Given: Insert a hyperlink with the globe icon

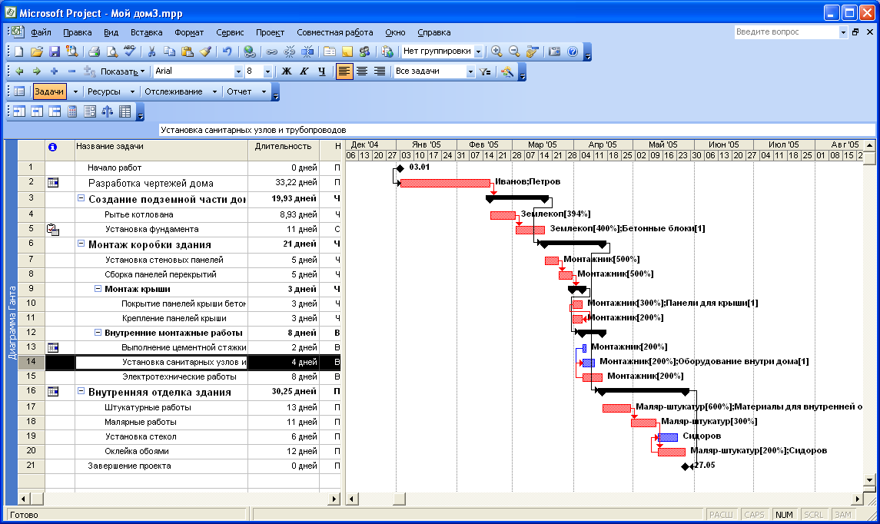Looking at the screenshot, I should coord(250,51).
